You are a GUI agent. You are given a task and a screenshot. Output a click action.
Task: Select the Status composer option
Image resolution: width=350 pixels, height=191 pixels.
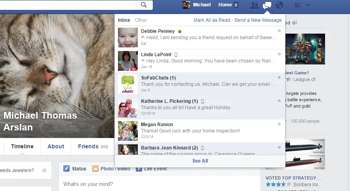(74, 169)
